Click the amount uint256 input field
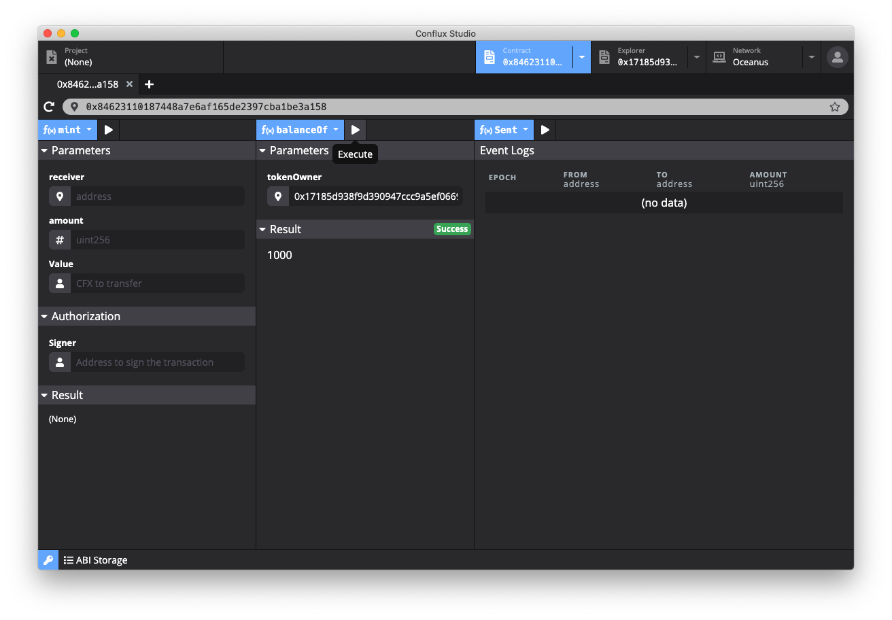Image resolution: width=892 pixels, height=620 pixels. coord(157,240)
